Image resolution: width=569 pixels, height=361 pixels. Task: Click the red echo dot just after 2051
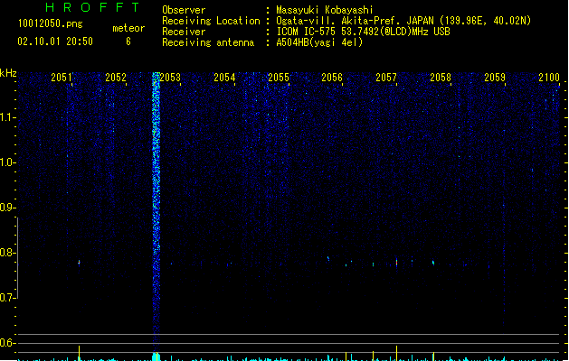point(79,263)
